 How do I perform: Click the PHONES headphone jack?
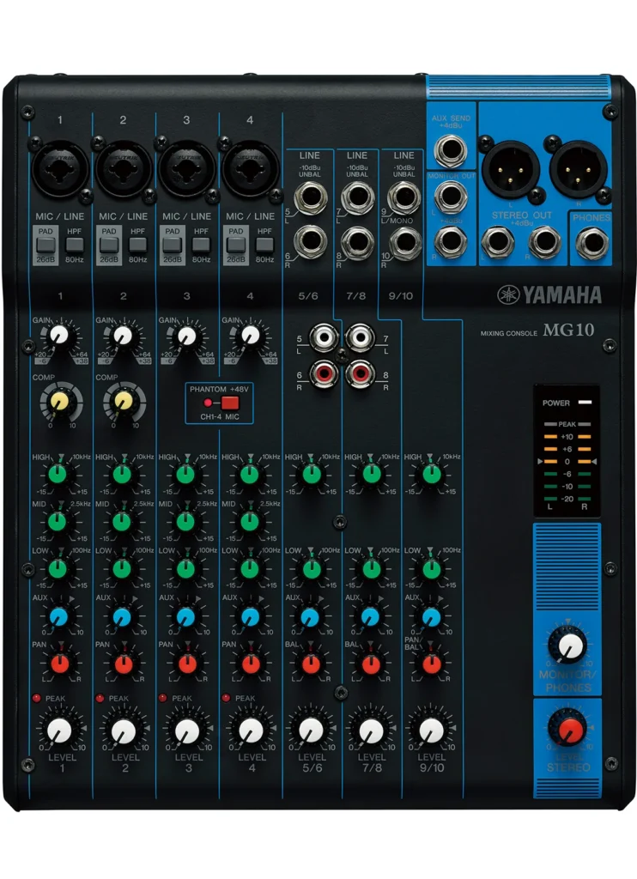(x=592, y=244)
